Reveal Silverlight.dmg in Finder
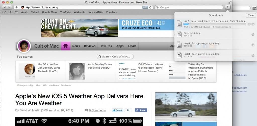 click(253, 35)
